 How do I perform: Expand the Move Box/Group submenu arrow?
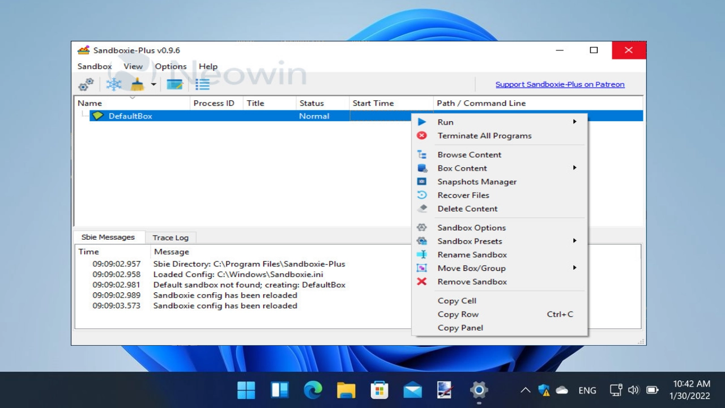(x=574, y=268)
